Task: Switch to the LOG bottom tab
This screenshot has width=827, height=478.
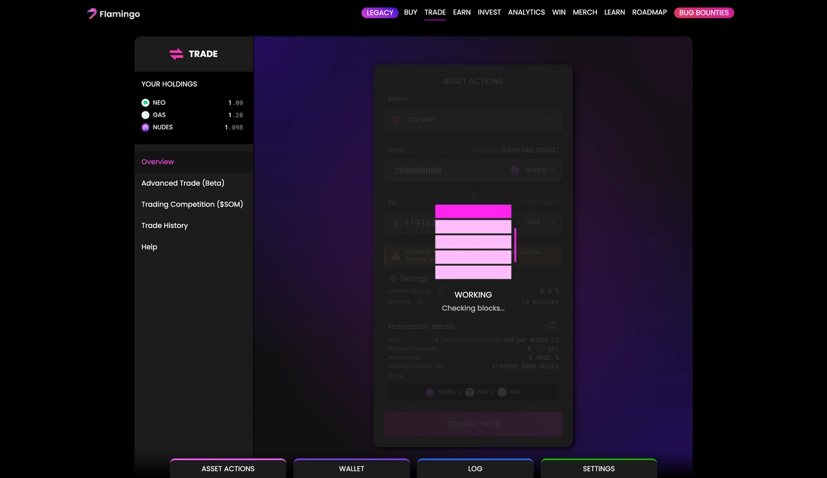Action: coord(475,468)
